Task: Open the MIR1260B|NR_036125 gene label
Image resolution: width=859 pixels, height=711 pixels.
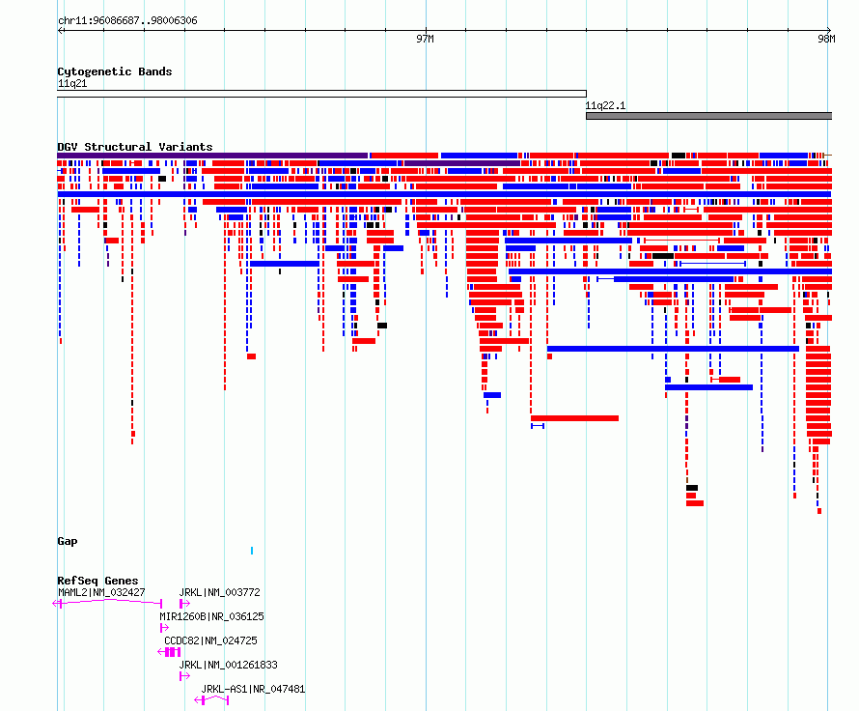Action: (x=212, y=616)
